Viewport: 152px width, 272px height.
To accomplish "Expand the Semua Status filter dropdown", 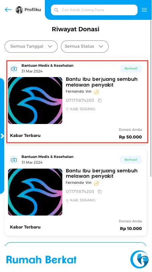I will click(x=85, y=47).
